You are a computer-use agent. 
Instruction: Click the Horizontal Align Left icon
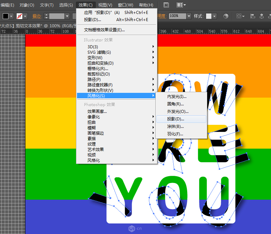pos(253,16)
